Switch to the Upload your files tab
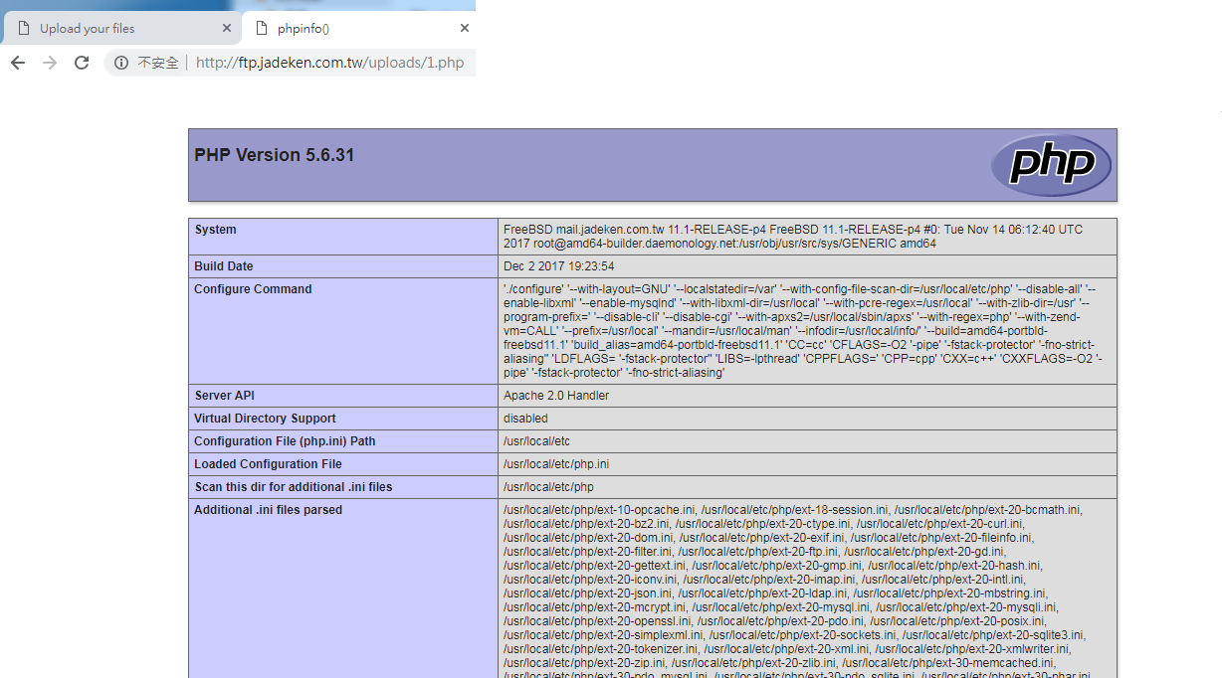Viewport: 1222px width, 678px height. click(x=121, y=28)
